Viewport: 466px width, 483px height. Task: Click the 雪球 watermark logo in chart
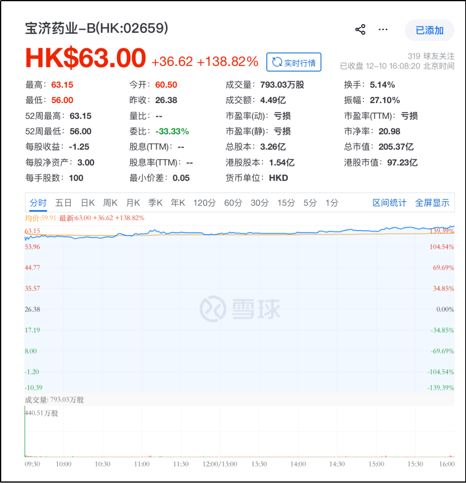(x=239, y=308)
